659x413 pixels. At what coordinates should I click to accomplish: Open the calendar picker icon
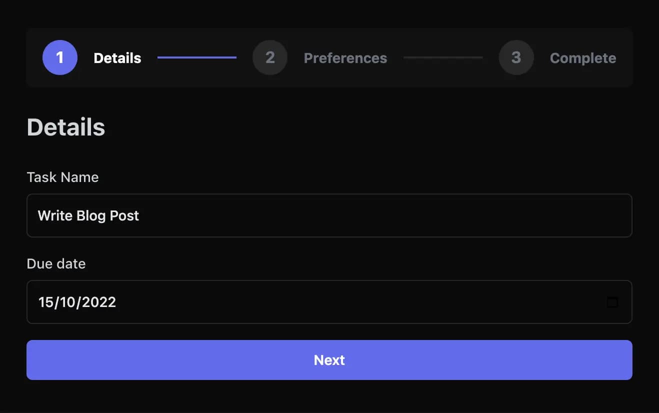coord(612,302)
